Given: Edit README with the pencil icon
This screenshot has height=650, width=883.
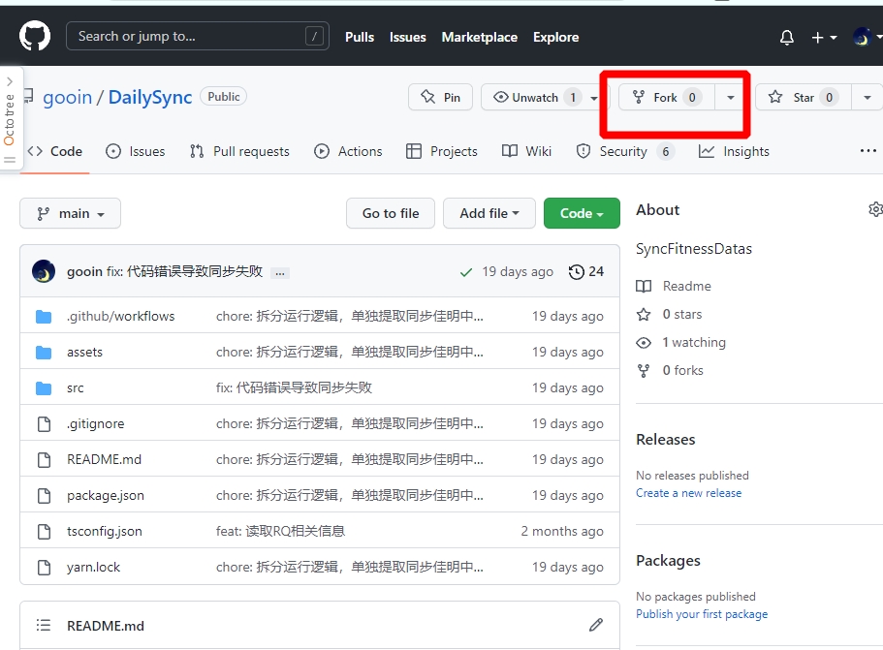Looking at the screenshot, I should [596, 625].
